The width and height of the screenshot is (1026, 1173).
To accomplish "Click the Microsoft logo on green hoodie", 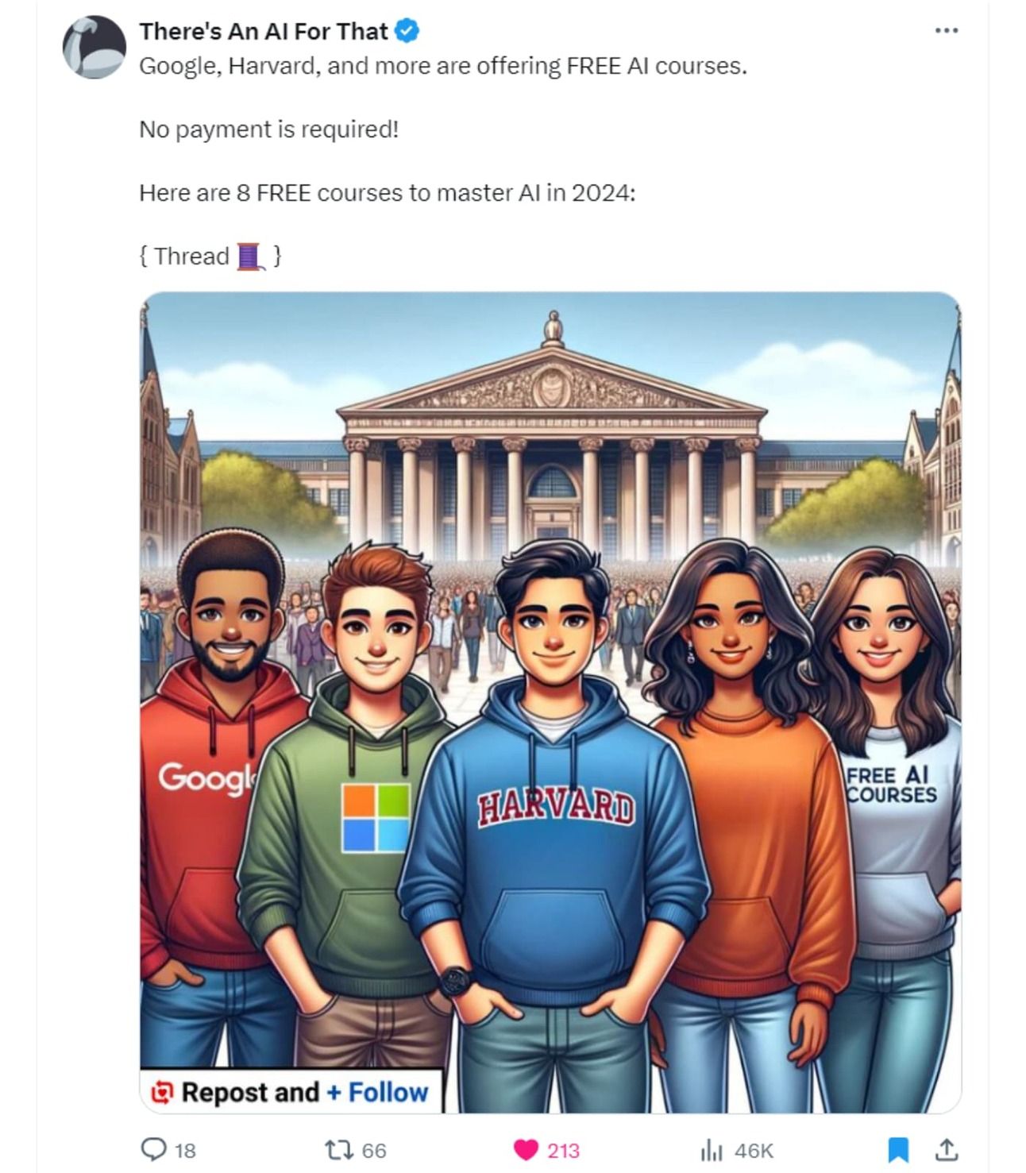I will (376, 817).
